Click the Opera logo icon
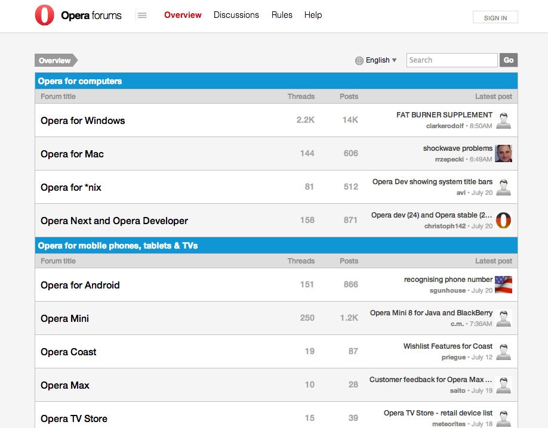Screen dimensions: 548x428 45,15
